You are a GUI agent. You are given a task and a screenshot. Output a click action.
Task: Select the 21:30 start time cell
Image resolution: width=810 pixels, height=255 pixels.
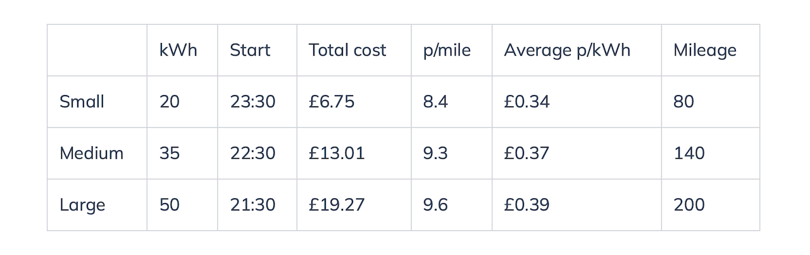(252, 205)
